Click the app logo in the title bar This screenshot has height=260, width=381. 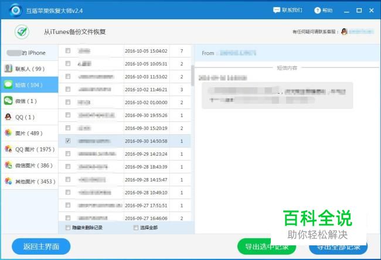(x=15, y=11)
